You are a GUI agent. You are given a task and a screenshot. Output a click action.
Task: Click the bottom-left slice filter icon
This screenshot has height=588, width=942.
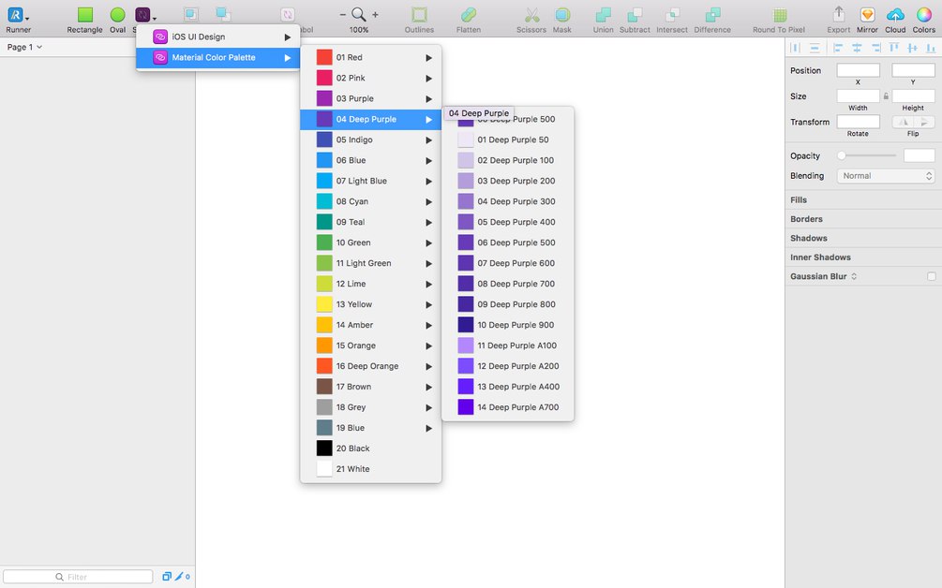pos(167,577)
